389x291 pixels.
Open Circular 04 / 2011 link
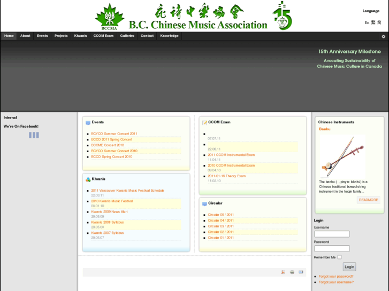point(221,221)
